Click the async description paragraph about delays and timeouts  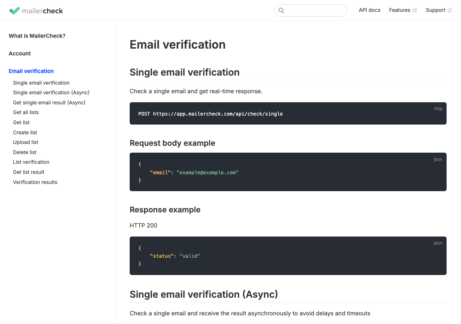250,314
